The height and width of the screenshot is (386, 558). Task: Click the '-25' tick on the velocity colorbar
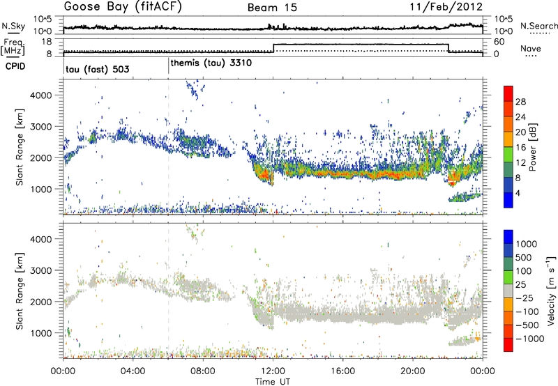pos(524,298)
